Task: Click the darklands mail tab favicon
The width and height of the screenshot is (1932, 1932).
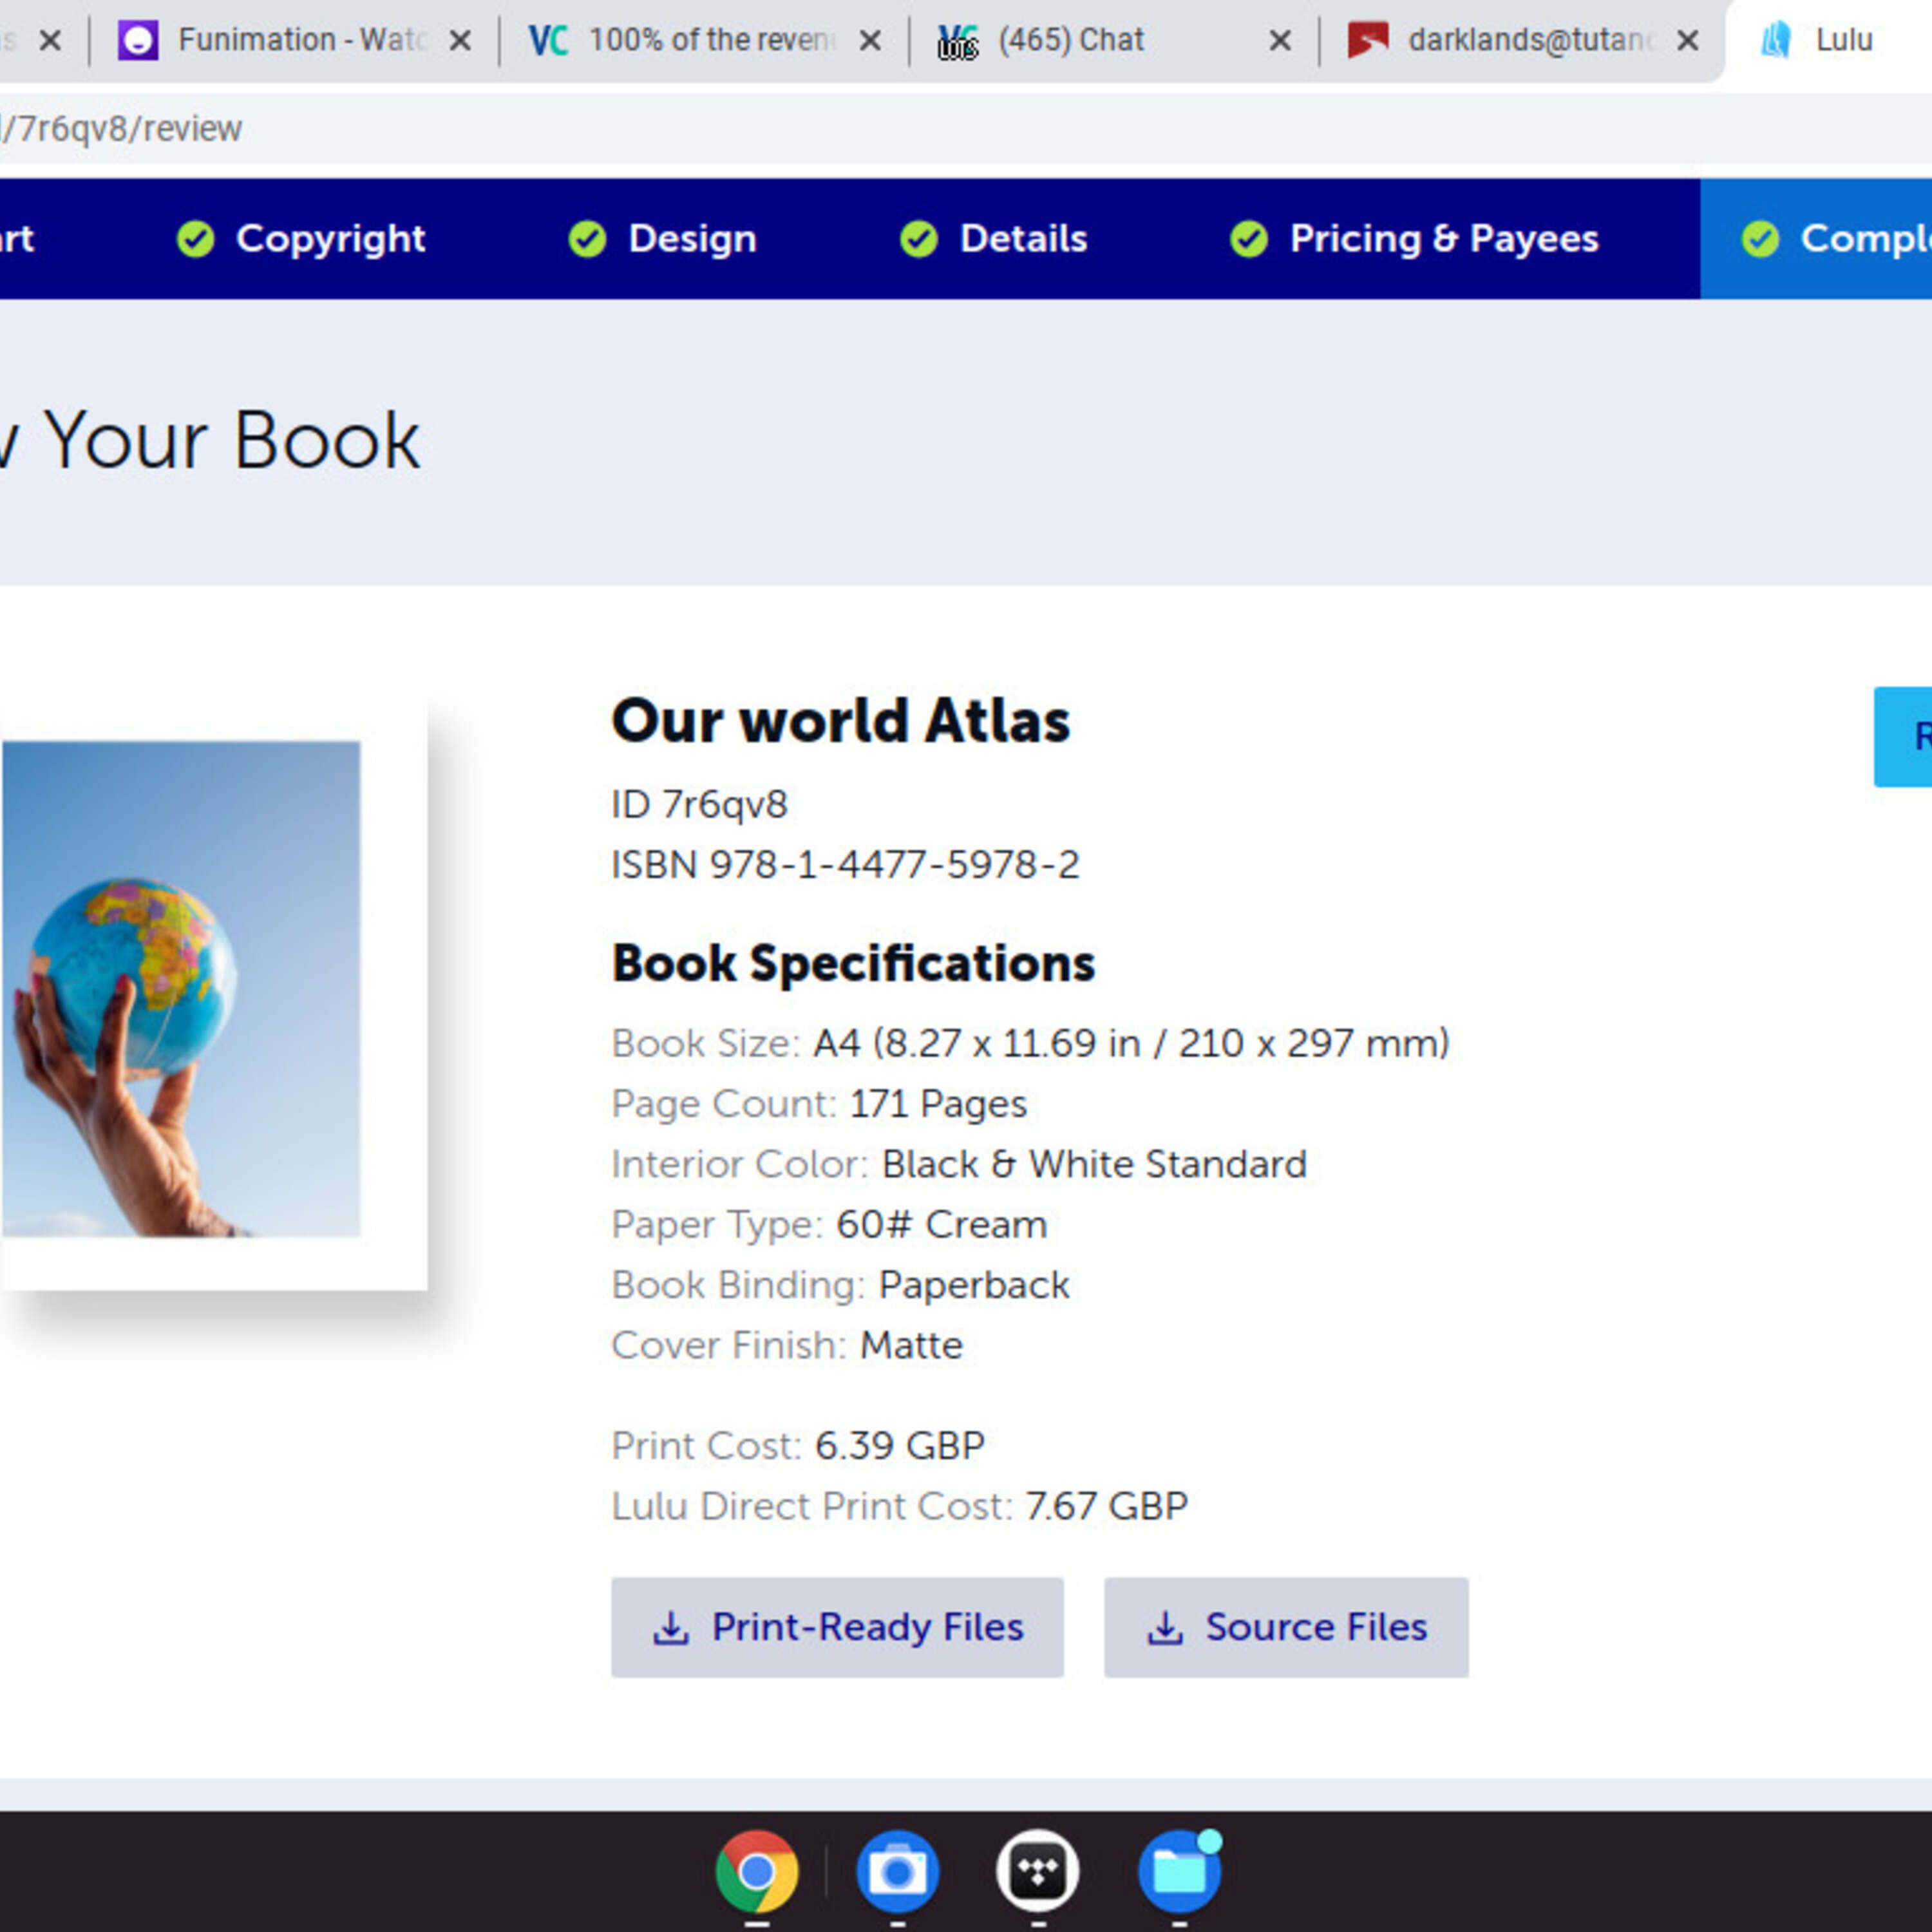Action: click(x=1368, y=40)
